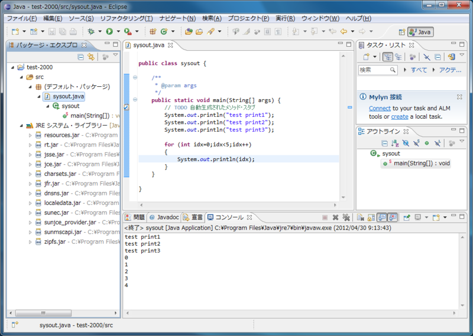Open Package Explorer view menu triangle
The height and width of the screenshot is (336, 473).
pos(115,55)
